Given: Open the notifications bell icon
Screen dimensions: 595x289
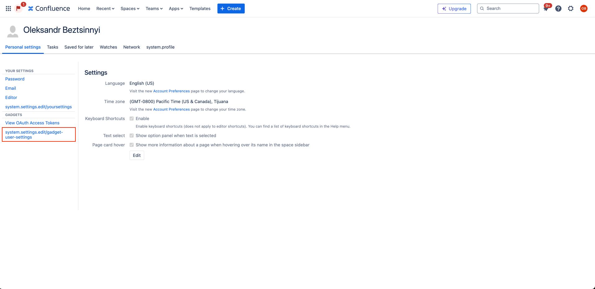Looking at the screenshot, I should click(x=546, y=8).
